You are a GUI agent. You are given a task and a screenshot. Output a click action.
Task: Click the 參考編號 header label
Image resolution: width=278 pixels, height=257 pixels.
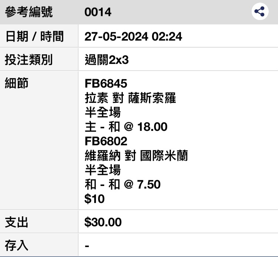coord(29,12)
